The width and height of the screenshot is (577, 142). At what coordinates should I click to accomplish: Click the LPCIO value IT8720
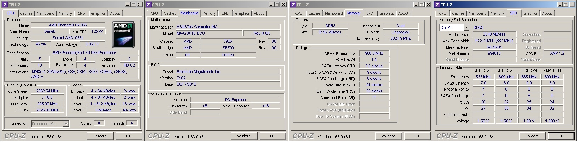pyautogui.click(x=228, y=55)
